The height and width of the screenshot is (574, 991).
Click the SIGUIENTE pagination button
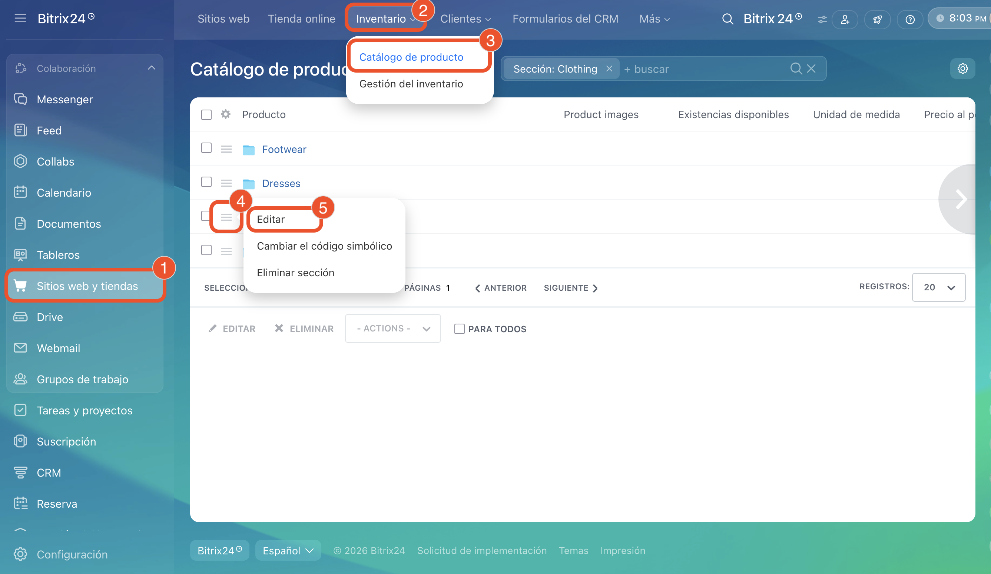570,288
